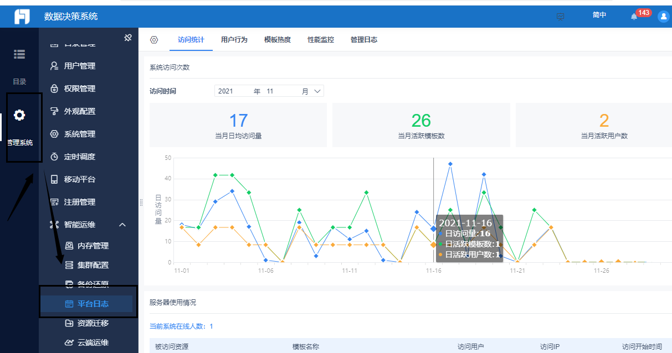Click the 简中 language switch
The image size is (672, 353).
[x=599, y=15]
